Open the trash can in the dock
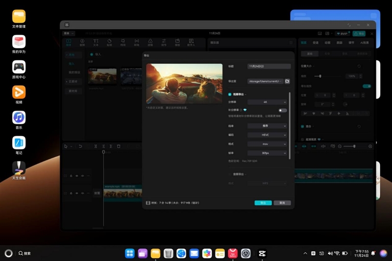The width and height of the screenshot is (392, 261). pos(169,253)
